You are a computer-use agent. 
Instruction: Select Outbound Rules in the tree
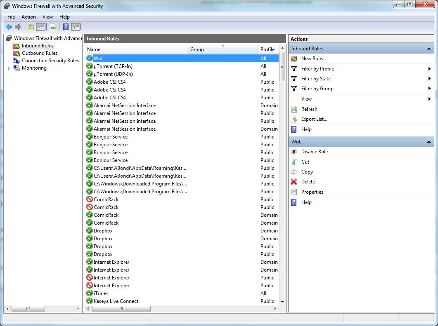pyautogui.click(x=40, y=53)
